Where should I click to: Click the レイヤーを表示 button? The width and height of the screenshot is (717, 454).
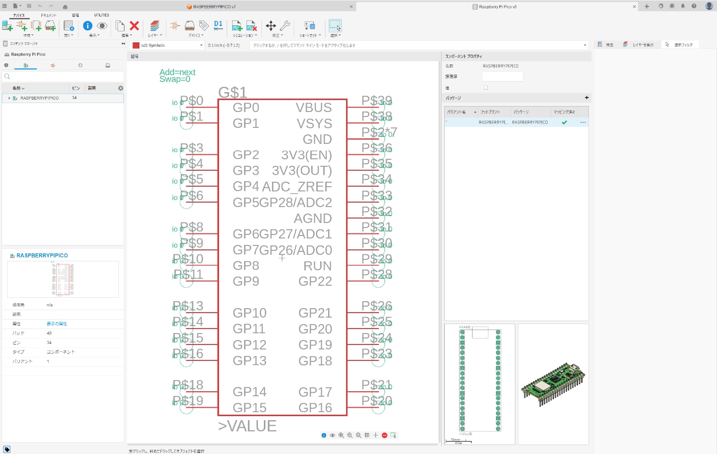pos(639,45)
